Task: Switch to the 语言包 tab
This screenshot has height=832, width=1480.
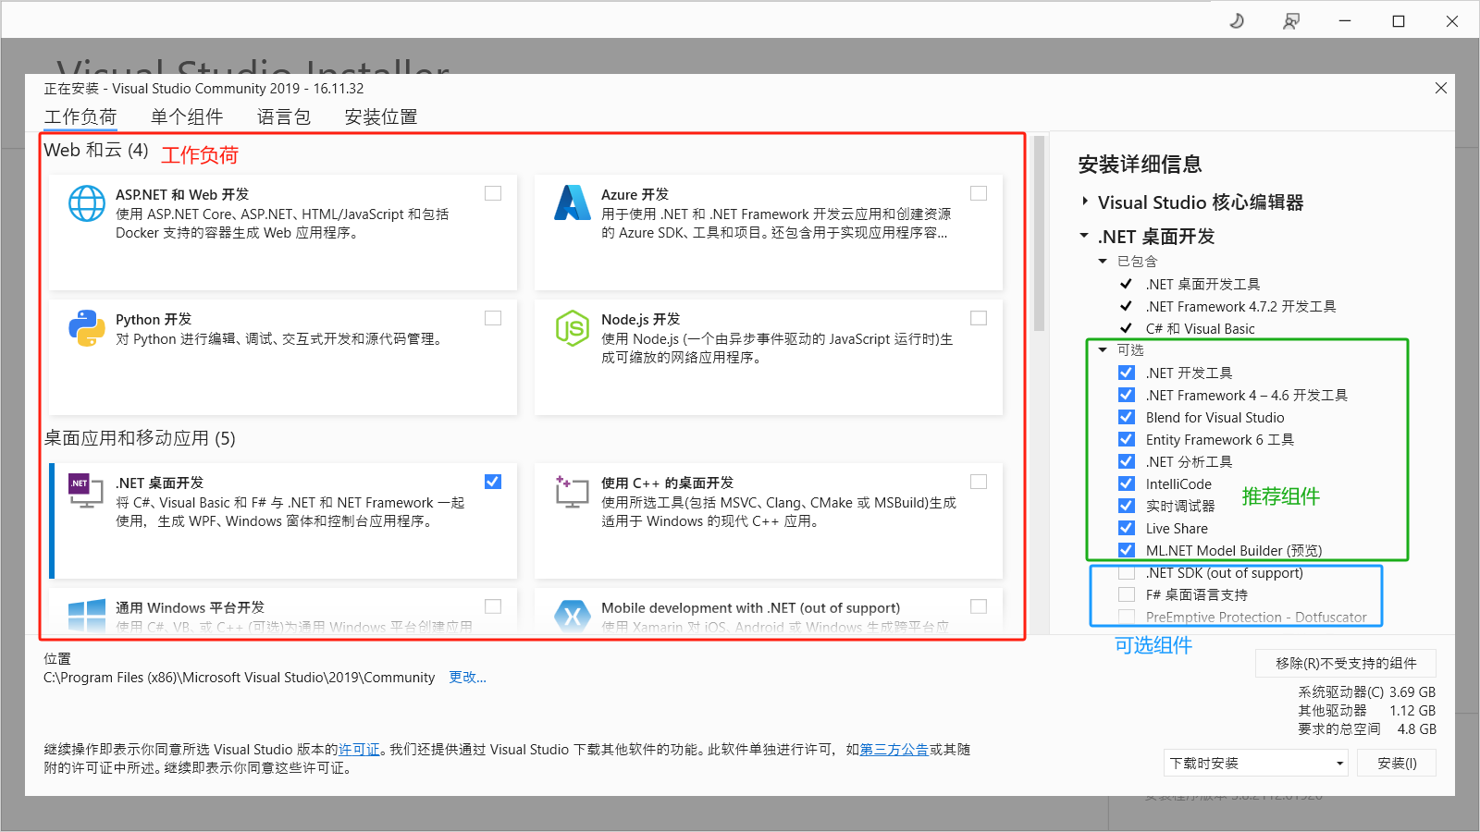Action: [x=284, y=116]
